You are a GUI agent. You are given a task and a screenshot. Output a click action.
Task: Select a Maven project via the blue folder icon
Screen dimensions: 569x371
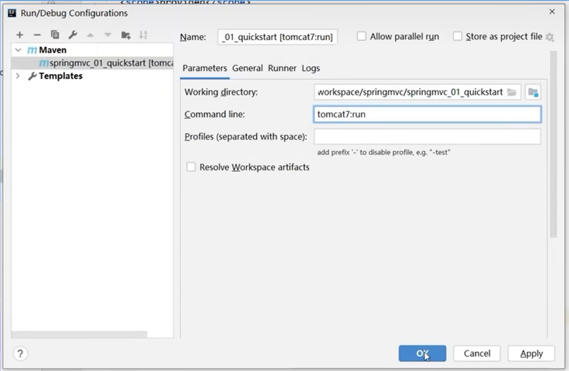(x=533, y=92)
